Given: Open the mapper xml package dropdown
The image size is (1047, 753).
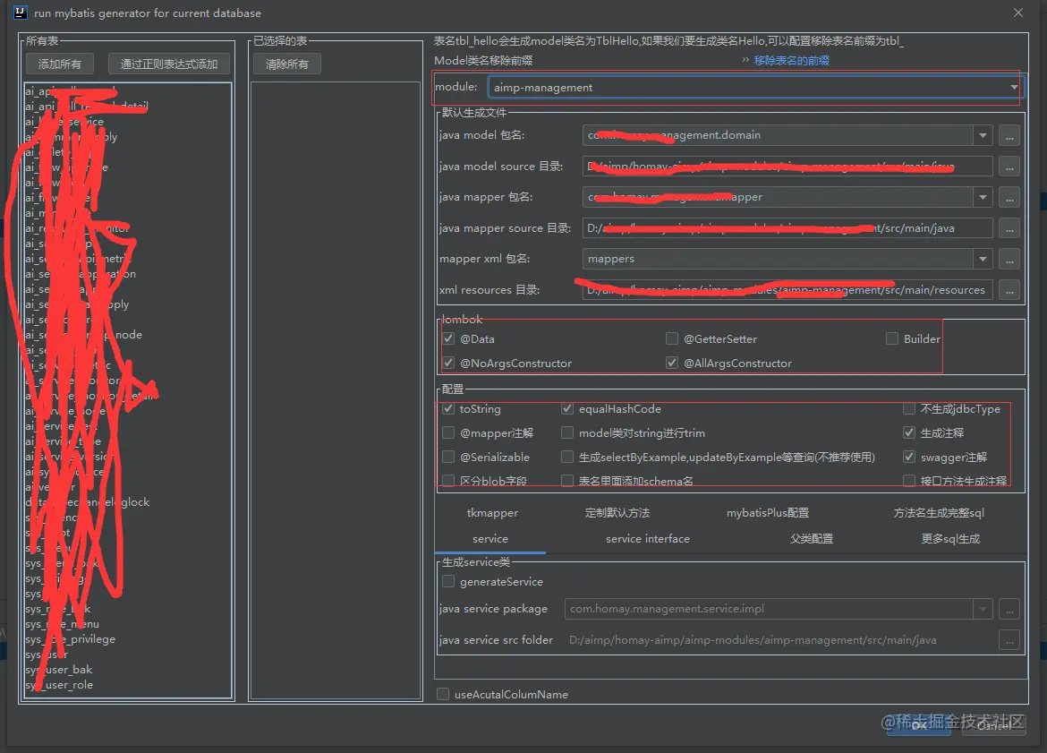Looking at the screenshot, I should click(983, 260).
